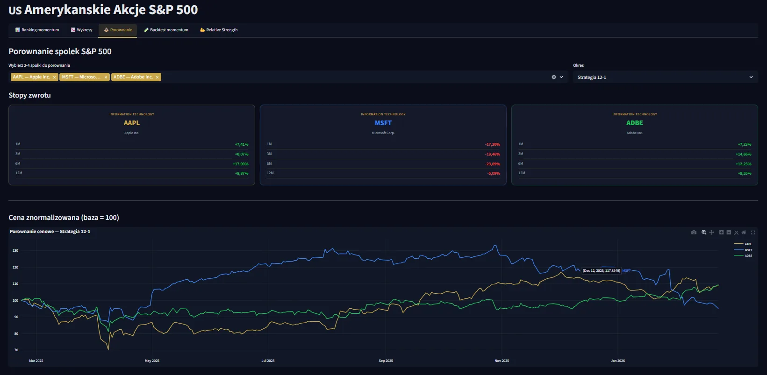Click ADBE 3M return +14,66%

click(744, 154)
